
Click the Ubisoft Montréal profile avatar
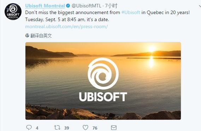point(13,12)
